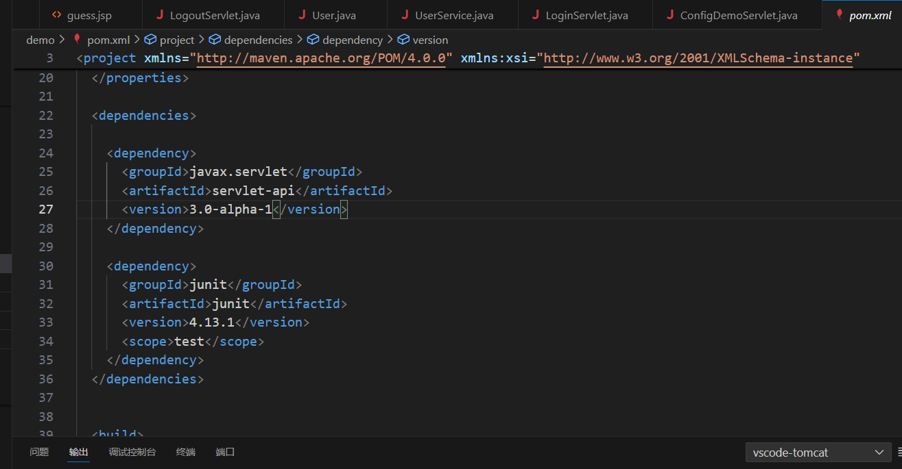
Task: Click the dependencies symbol icon in breadcrumbs
Action: [214, 40]
